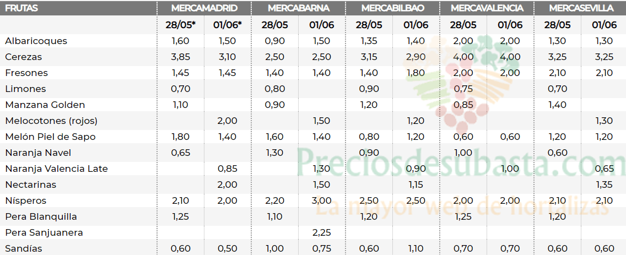The width and height of the screenshot is (626, 255).
Task: Click the MERCAVALENCIA column header
Action: pyautogui.click(x=487, y=8)
